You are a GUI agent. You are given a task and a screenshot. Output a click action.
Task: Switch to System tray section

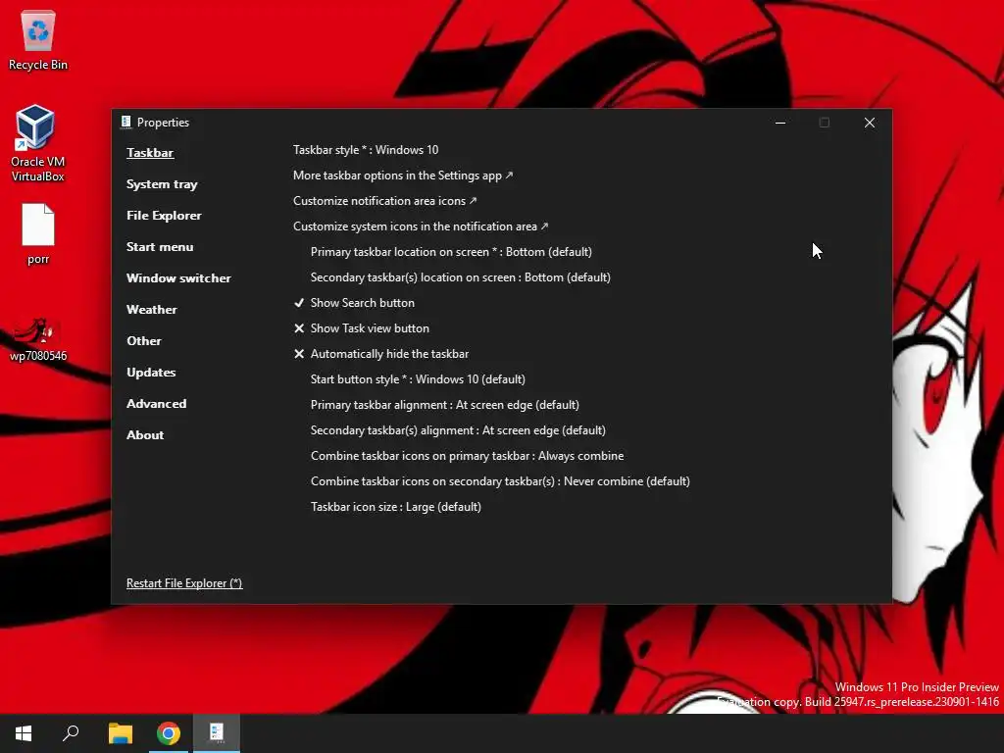pyautogui.click(x=162, y=184)
